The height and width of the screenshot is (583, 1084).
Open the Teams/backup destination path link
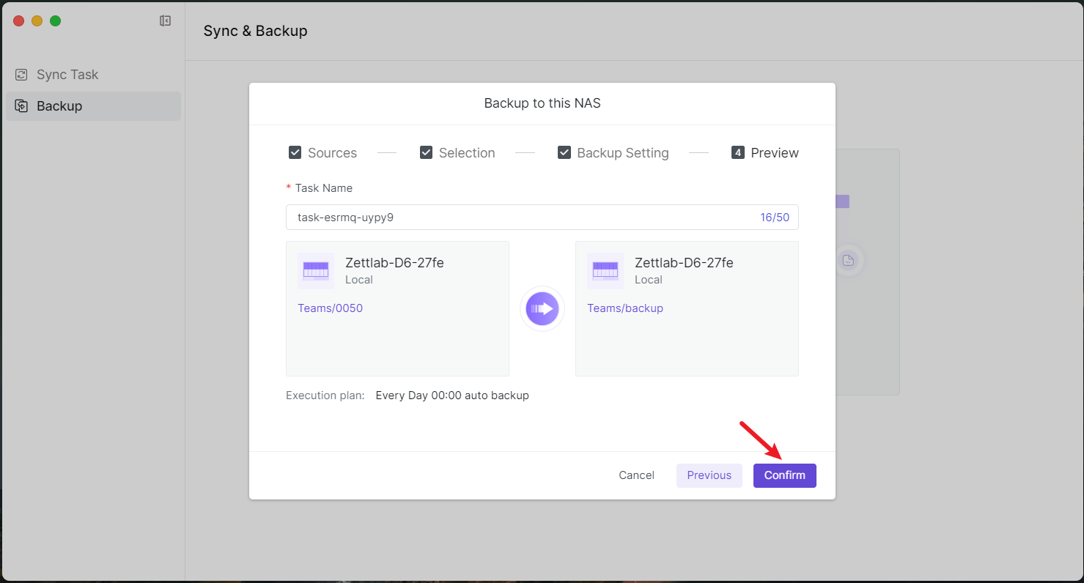pyautogui.click(x=625, y=308)
